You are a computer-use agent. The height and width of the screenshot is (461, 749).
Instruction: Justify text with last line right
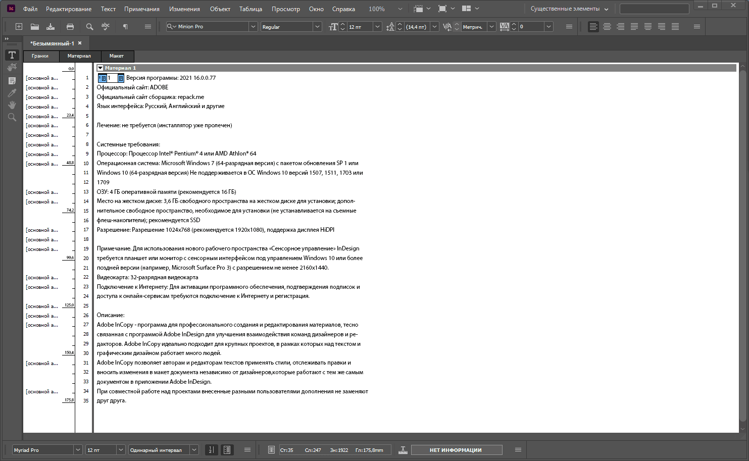[662, 27]
